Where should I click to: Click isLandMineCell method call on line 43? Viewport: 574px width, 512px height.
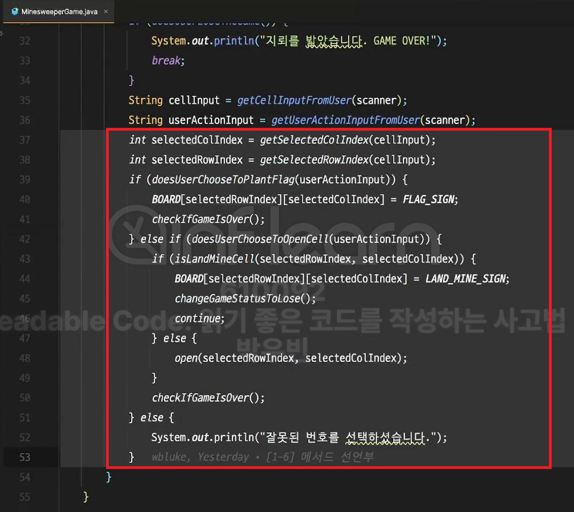coord(215,259)
